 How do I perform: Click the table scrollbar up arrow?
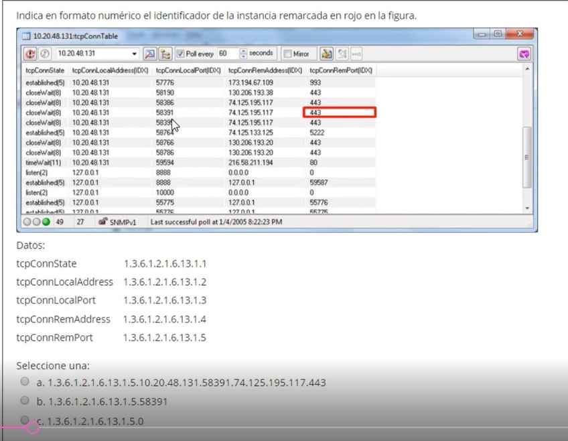click(x=527, y=69)
